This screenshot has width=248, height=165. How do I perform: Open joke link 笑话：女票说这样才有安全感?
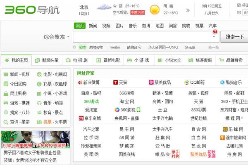tap(30, 160)
